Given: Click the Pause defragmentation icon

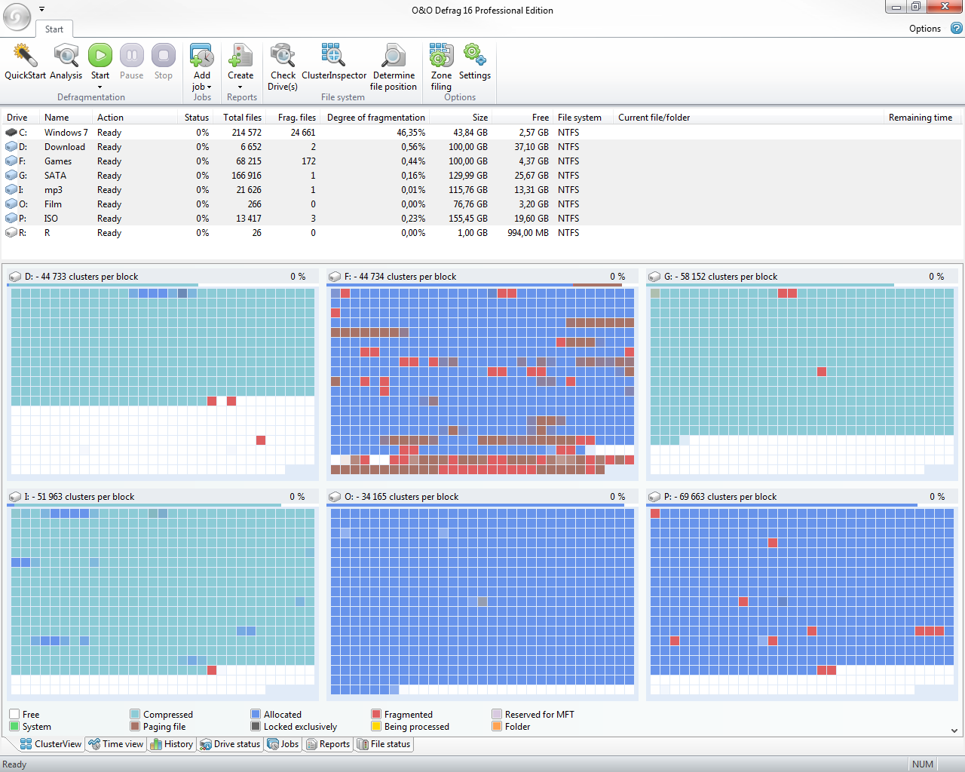Looking at the screenshot, I should 132,56.
